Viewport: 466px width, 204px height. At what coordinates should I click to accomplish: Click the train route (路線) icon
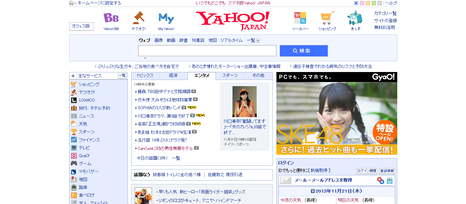[x=74, y=187]
